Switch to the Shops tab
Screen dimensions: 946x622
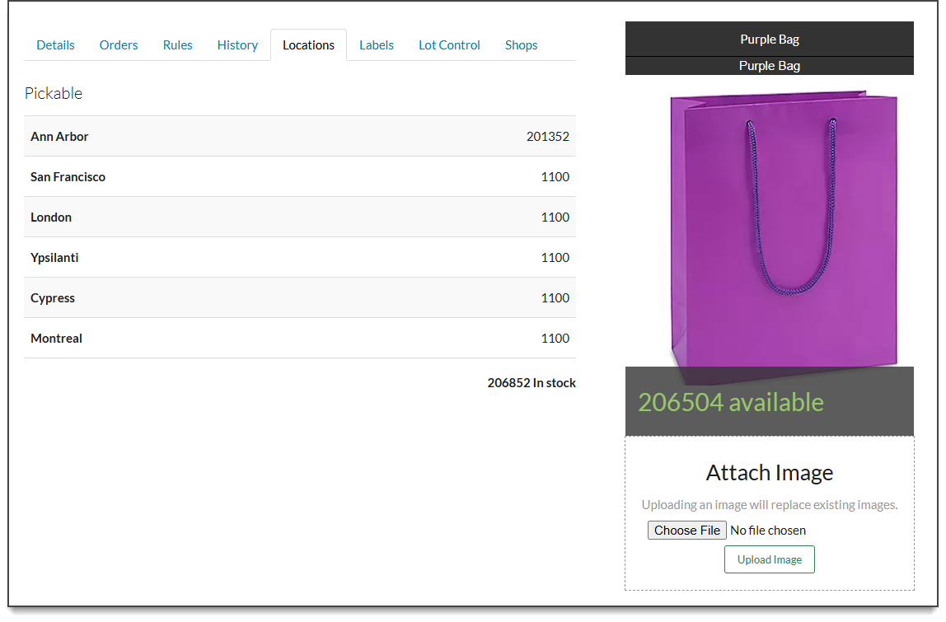(x=521, y=45)
